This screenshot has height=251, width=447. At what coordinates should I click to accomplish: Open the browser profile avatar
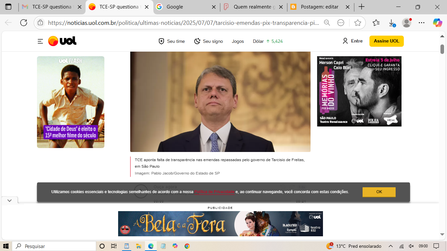point(406,23)
